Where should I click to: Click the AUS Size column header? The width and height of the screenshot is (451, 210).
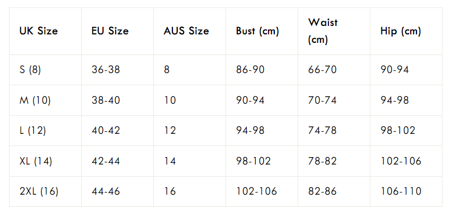[x=190, y=31]
